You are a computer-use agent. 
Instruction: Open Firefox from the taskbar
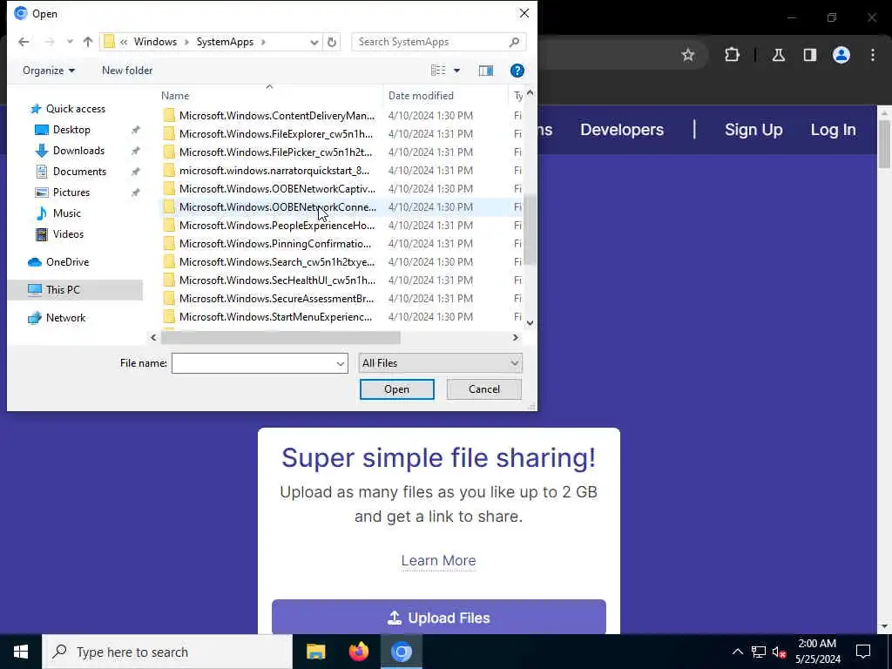point(358,652)
